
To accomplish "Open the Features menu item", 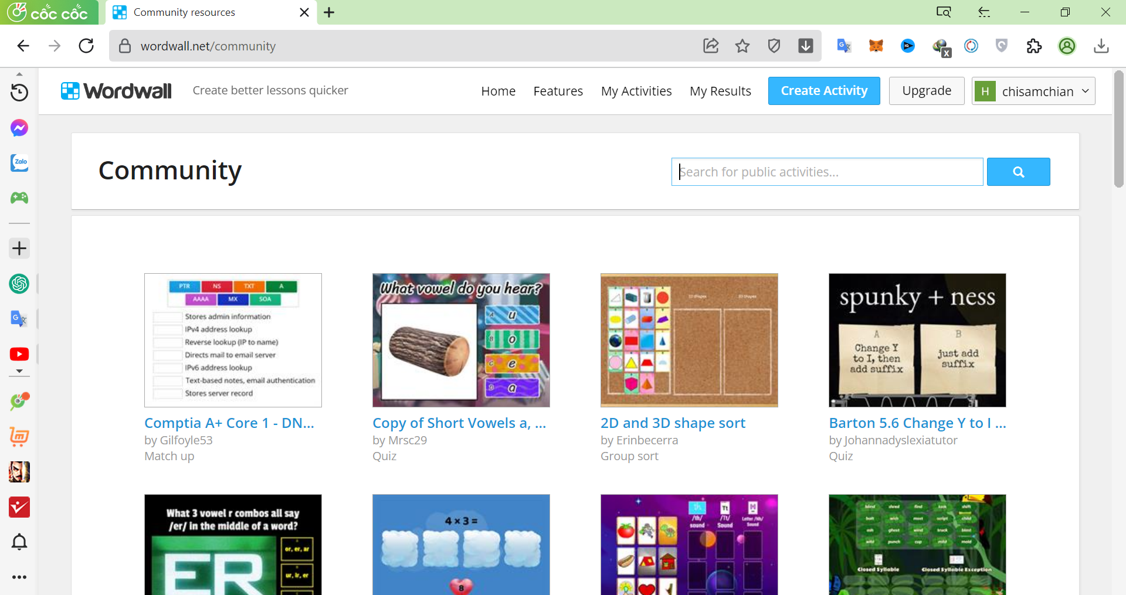I will [x=558, y=91].
